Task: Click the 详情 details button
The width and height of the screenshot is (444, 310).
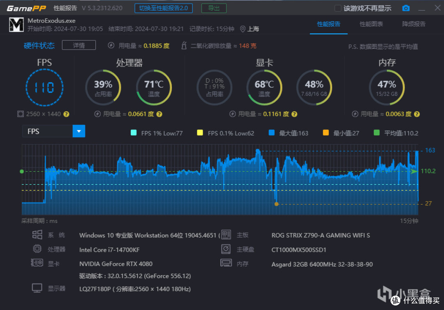Action: (79, 45)
